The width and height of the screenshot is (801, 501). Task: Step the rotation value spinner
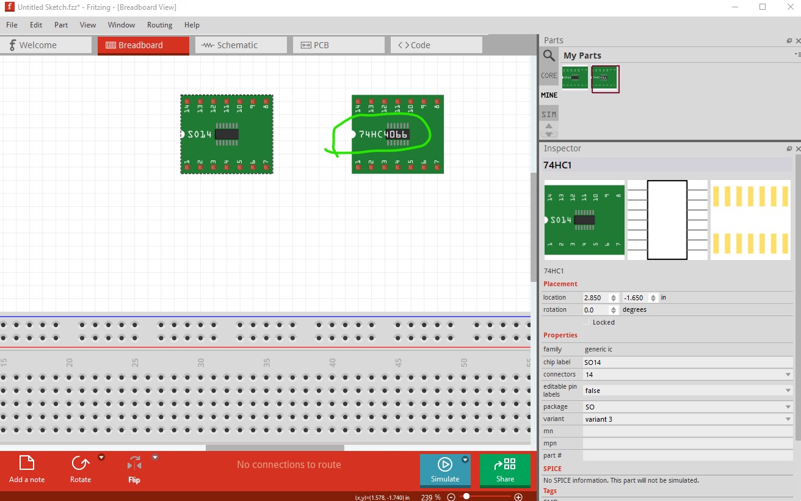click(x=614, y=310)
